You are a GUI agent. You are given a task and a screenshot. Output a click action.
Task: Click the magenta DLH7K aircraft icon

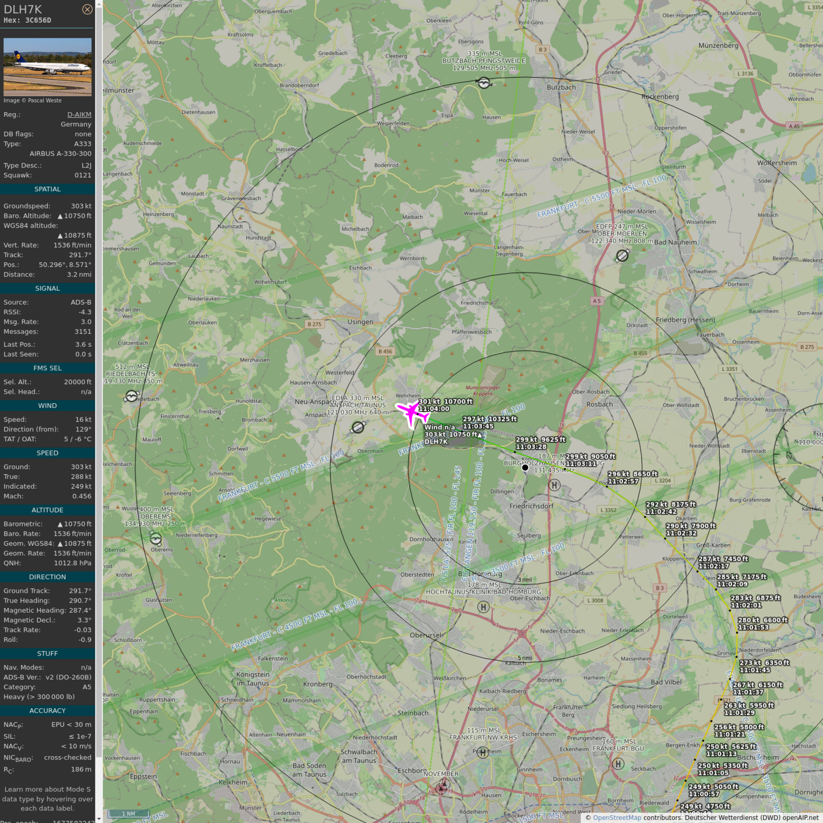411,413
